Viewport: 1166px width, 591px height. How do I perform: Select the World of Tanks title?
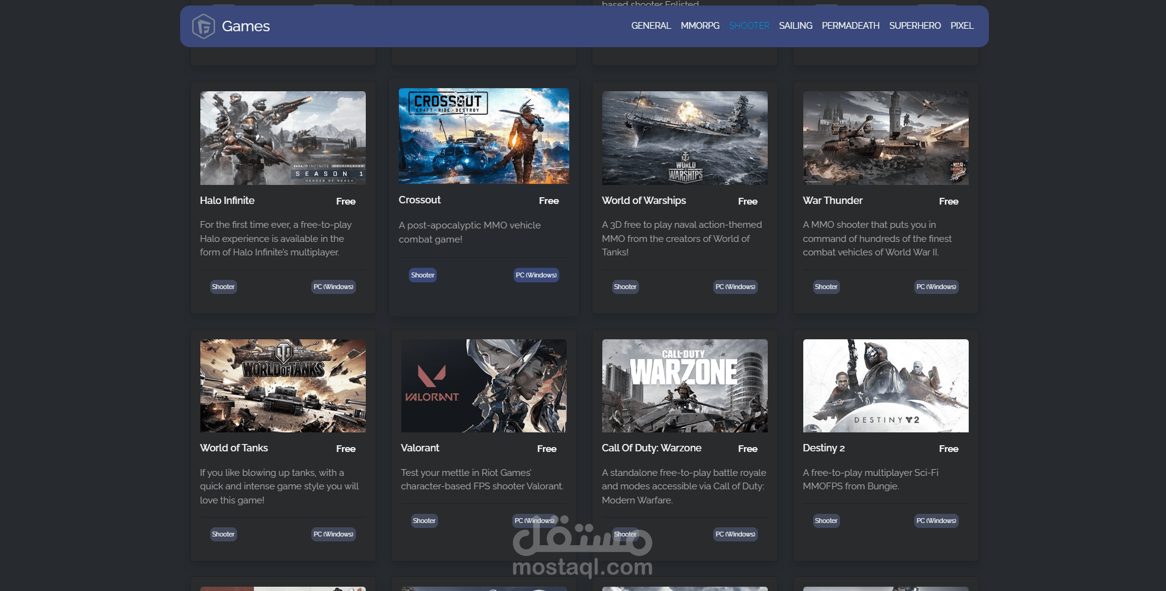click(234, 448)
